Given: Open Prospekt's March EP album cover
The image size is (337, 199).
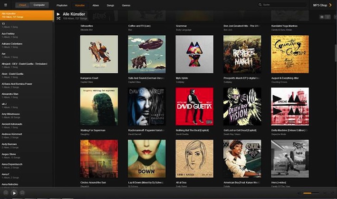Looking at the screenshot, I should 242,54.
